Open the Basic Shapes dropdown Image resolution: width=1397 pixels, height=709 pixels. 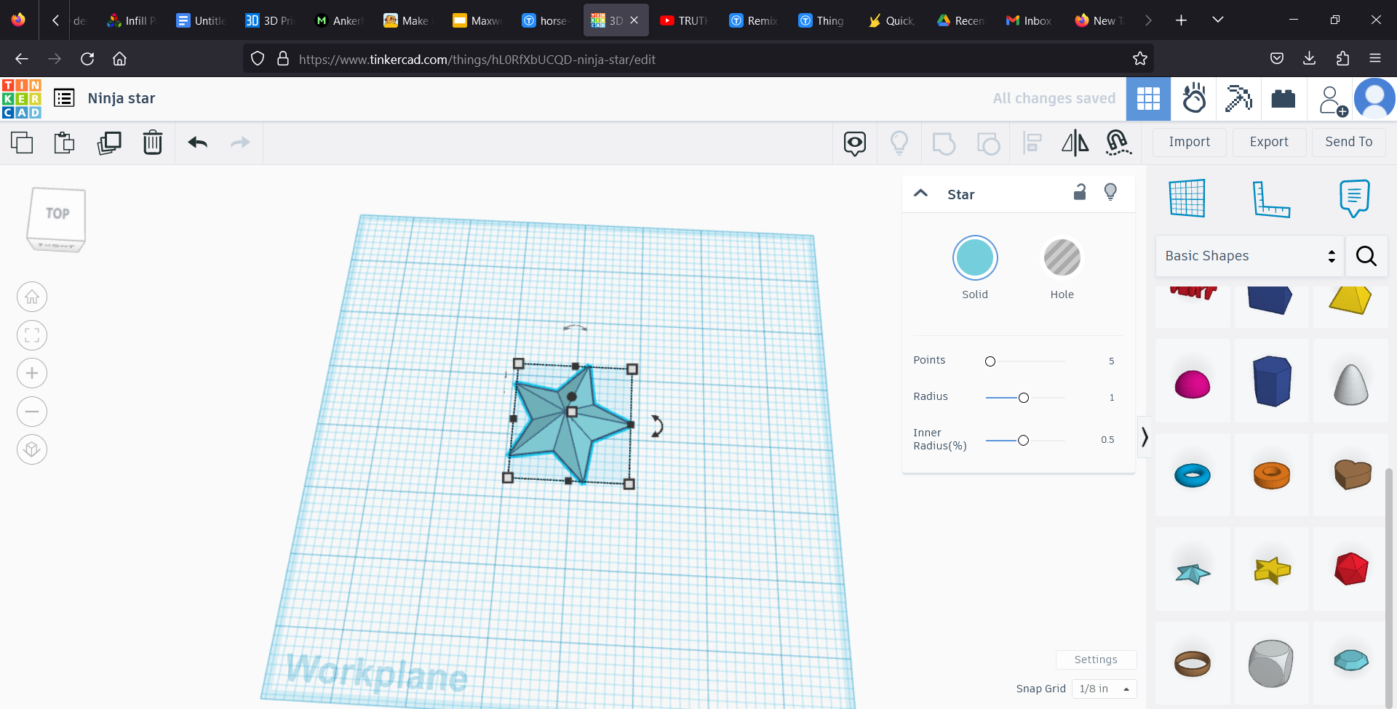click(1249, 256)
